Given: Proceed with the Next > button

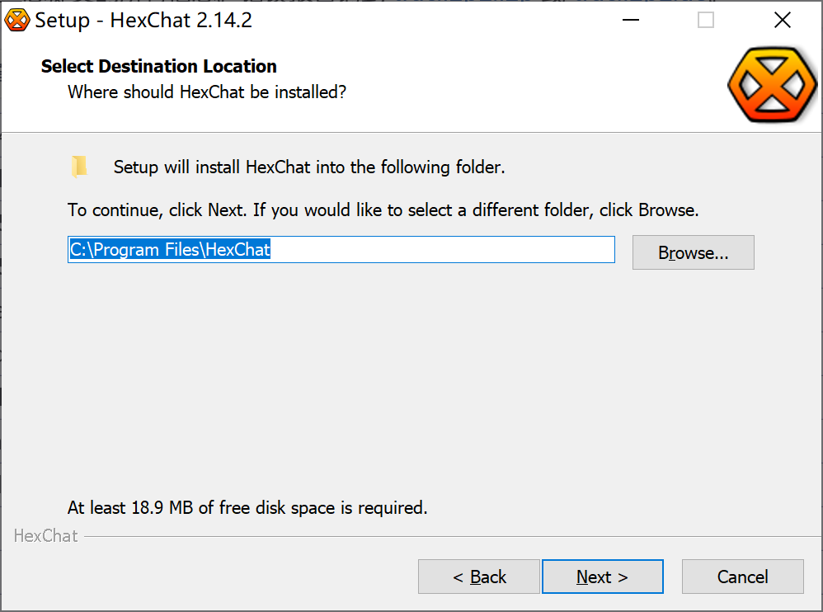Looking at the screenshot, I should coord(602,577).
